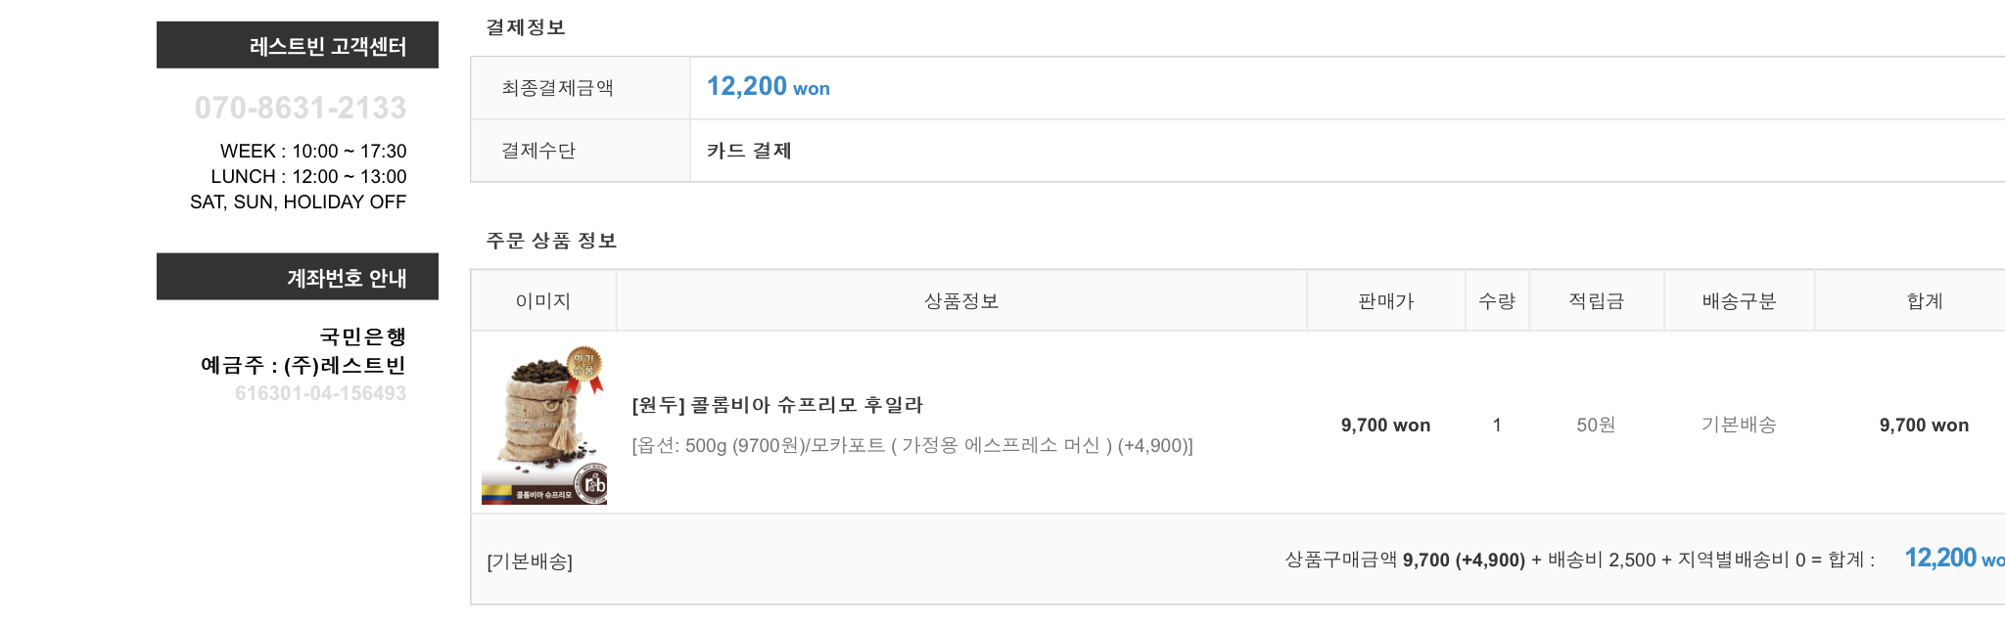
Task: Click the 배송구분 column header
Action: (1739, 301)
